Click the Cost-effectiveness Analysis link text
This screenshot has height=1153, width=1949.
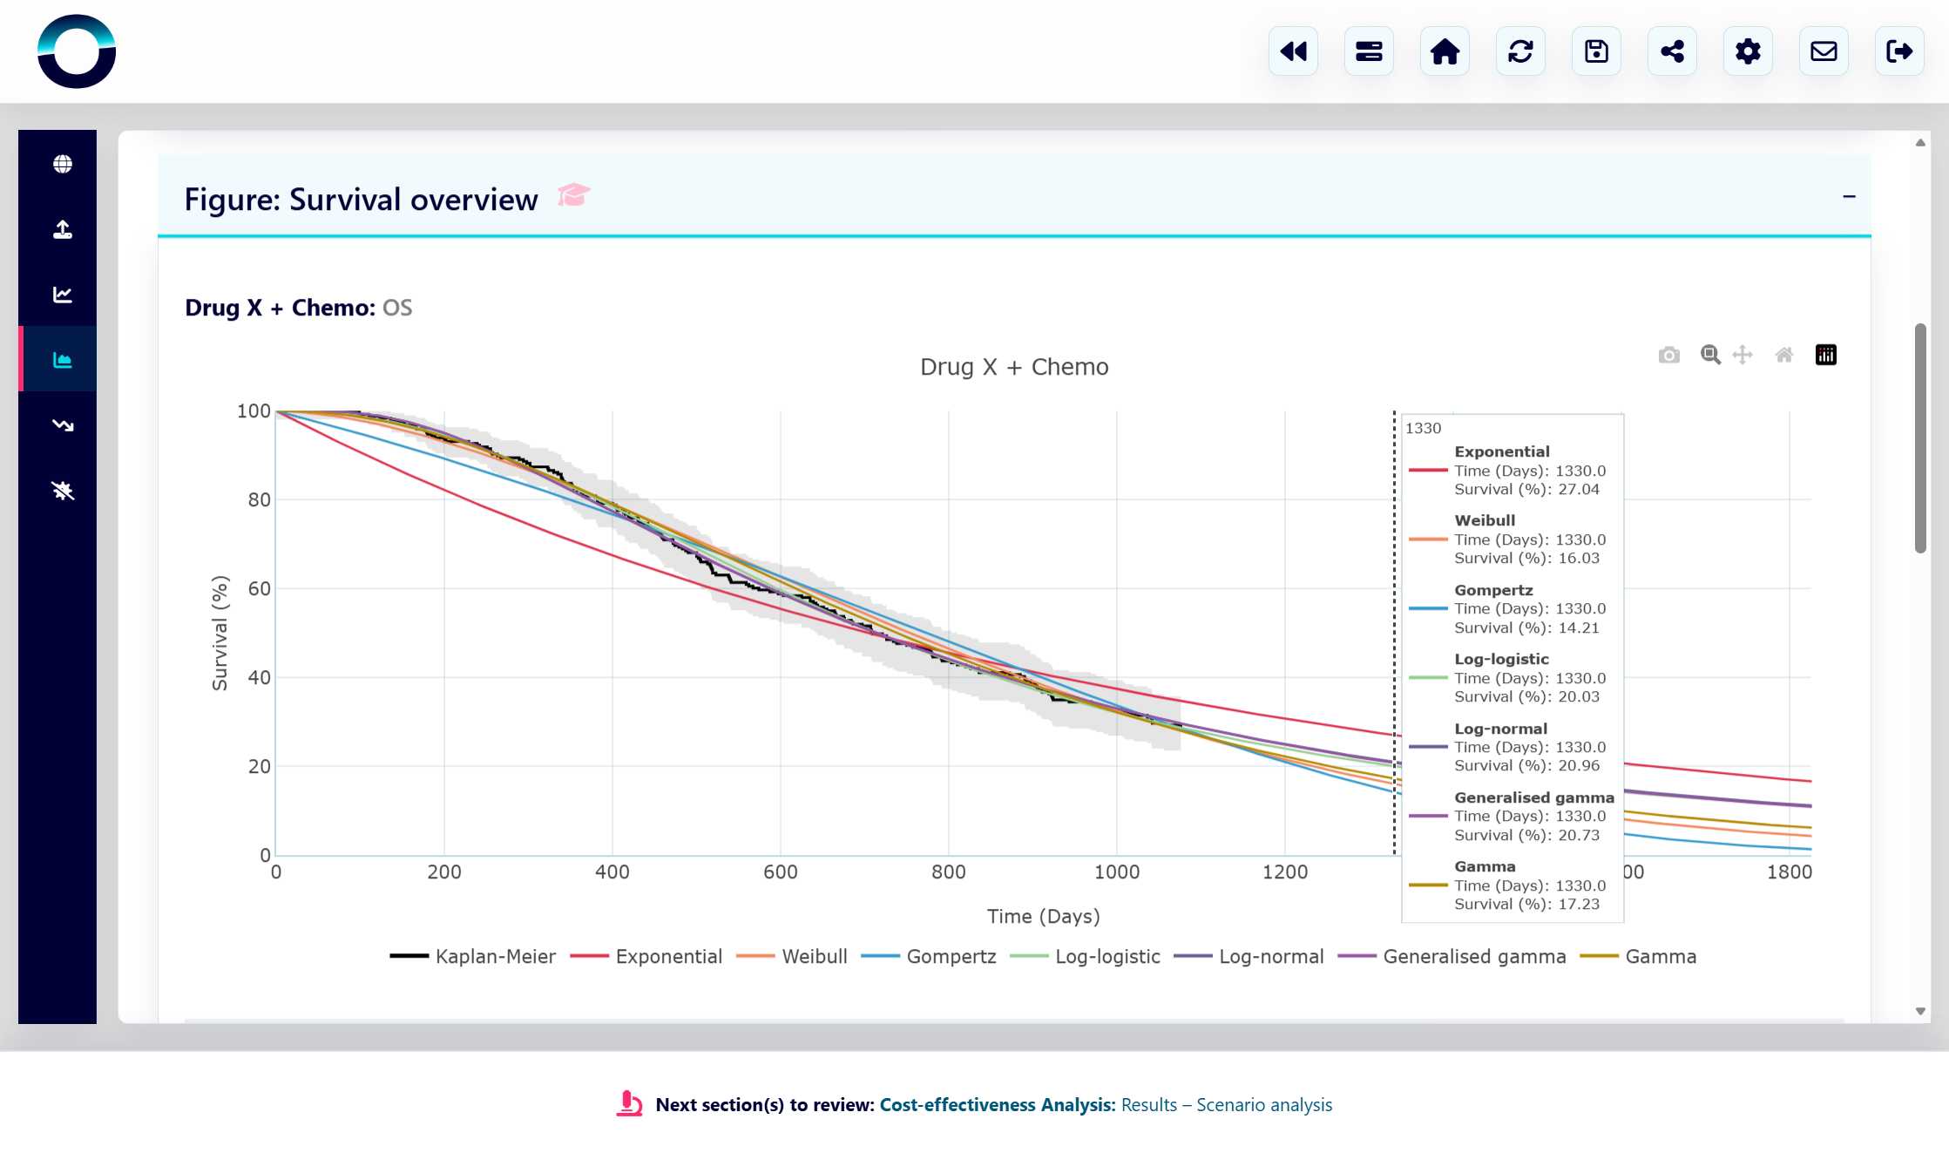click(x=997, y=1105)
